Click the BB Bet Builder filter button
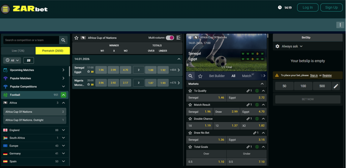Image resolution: width=346 pixels, height=168 pixels. [x=29, y=60]
